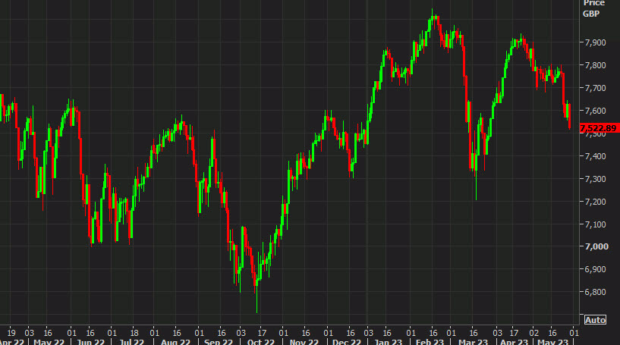Click the latest red candlestick on chart

569,116
